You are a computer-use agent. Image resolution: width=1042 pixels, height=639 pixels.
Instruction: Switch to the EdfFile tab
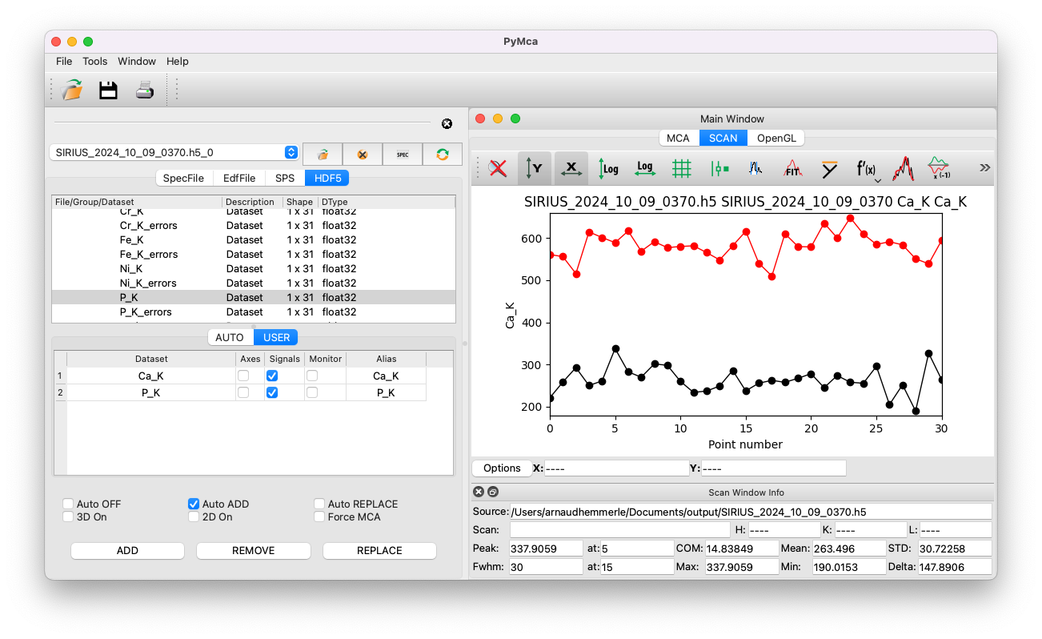[x=239, y=178]
